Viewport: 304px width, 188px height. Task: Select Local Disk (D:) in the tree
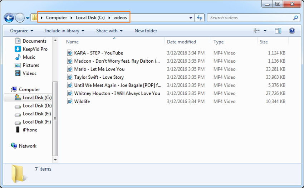37,106
